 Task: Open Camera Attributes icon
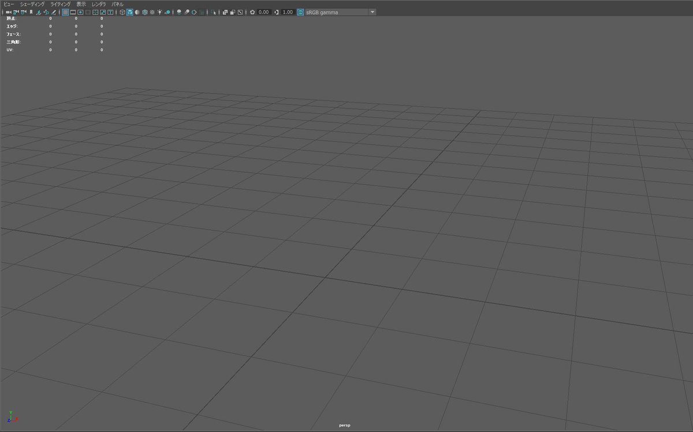click(x=23, y=12)
